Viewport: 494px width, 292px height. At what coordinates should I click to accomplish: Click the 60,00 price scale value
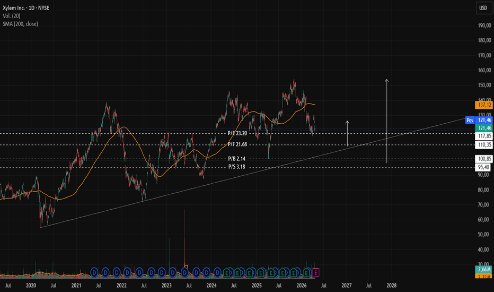(x=484, y=220)
